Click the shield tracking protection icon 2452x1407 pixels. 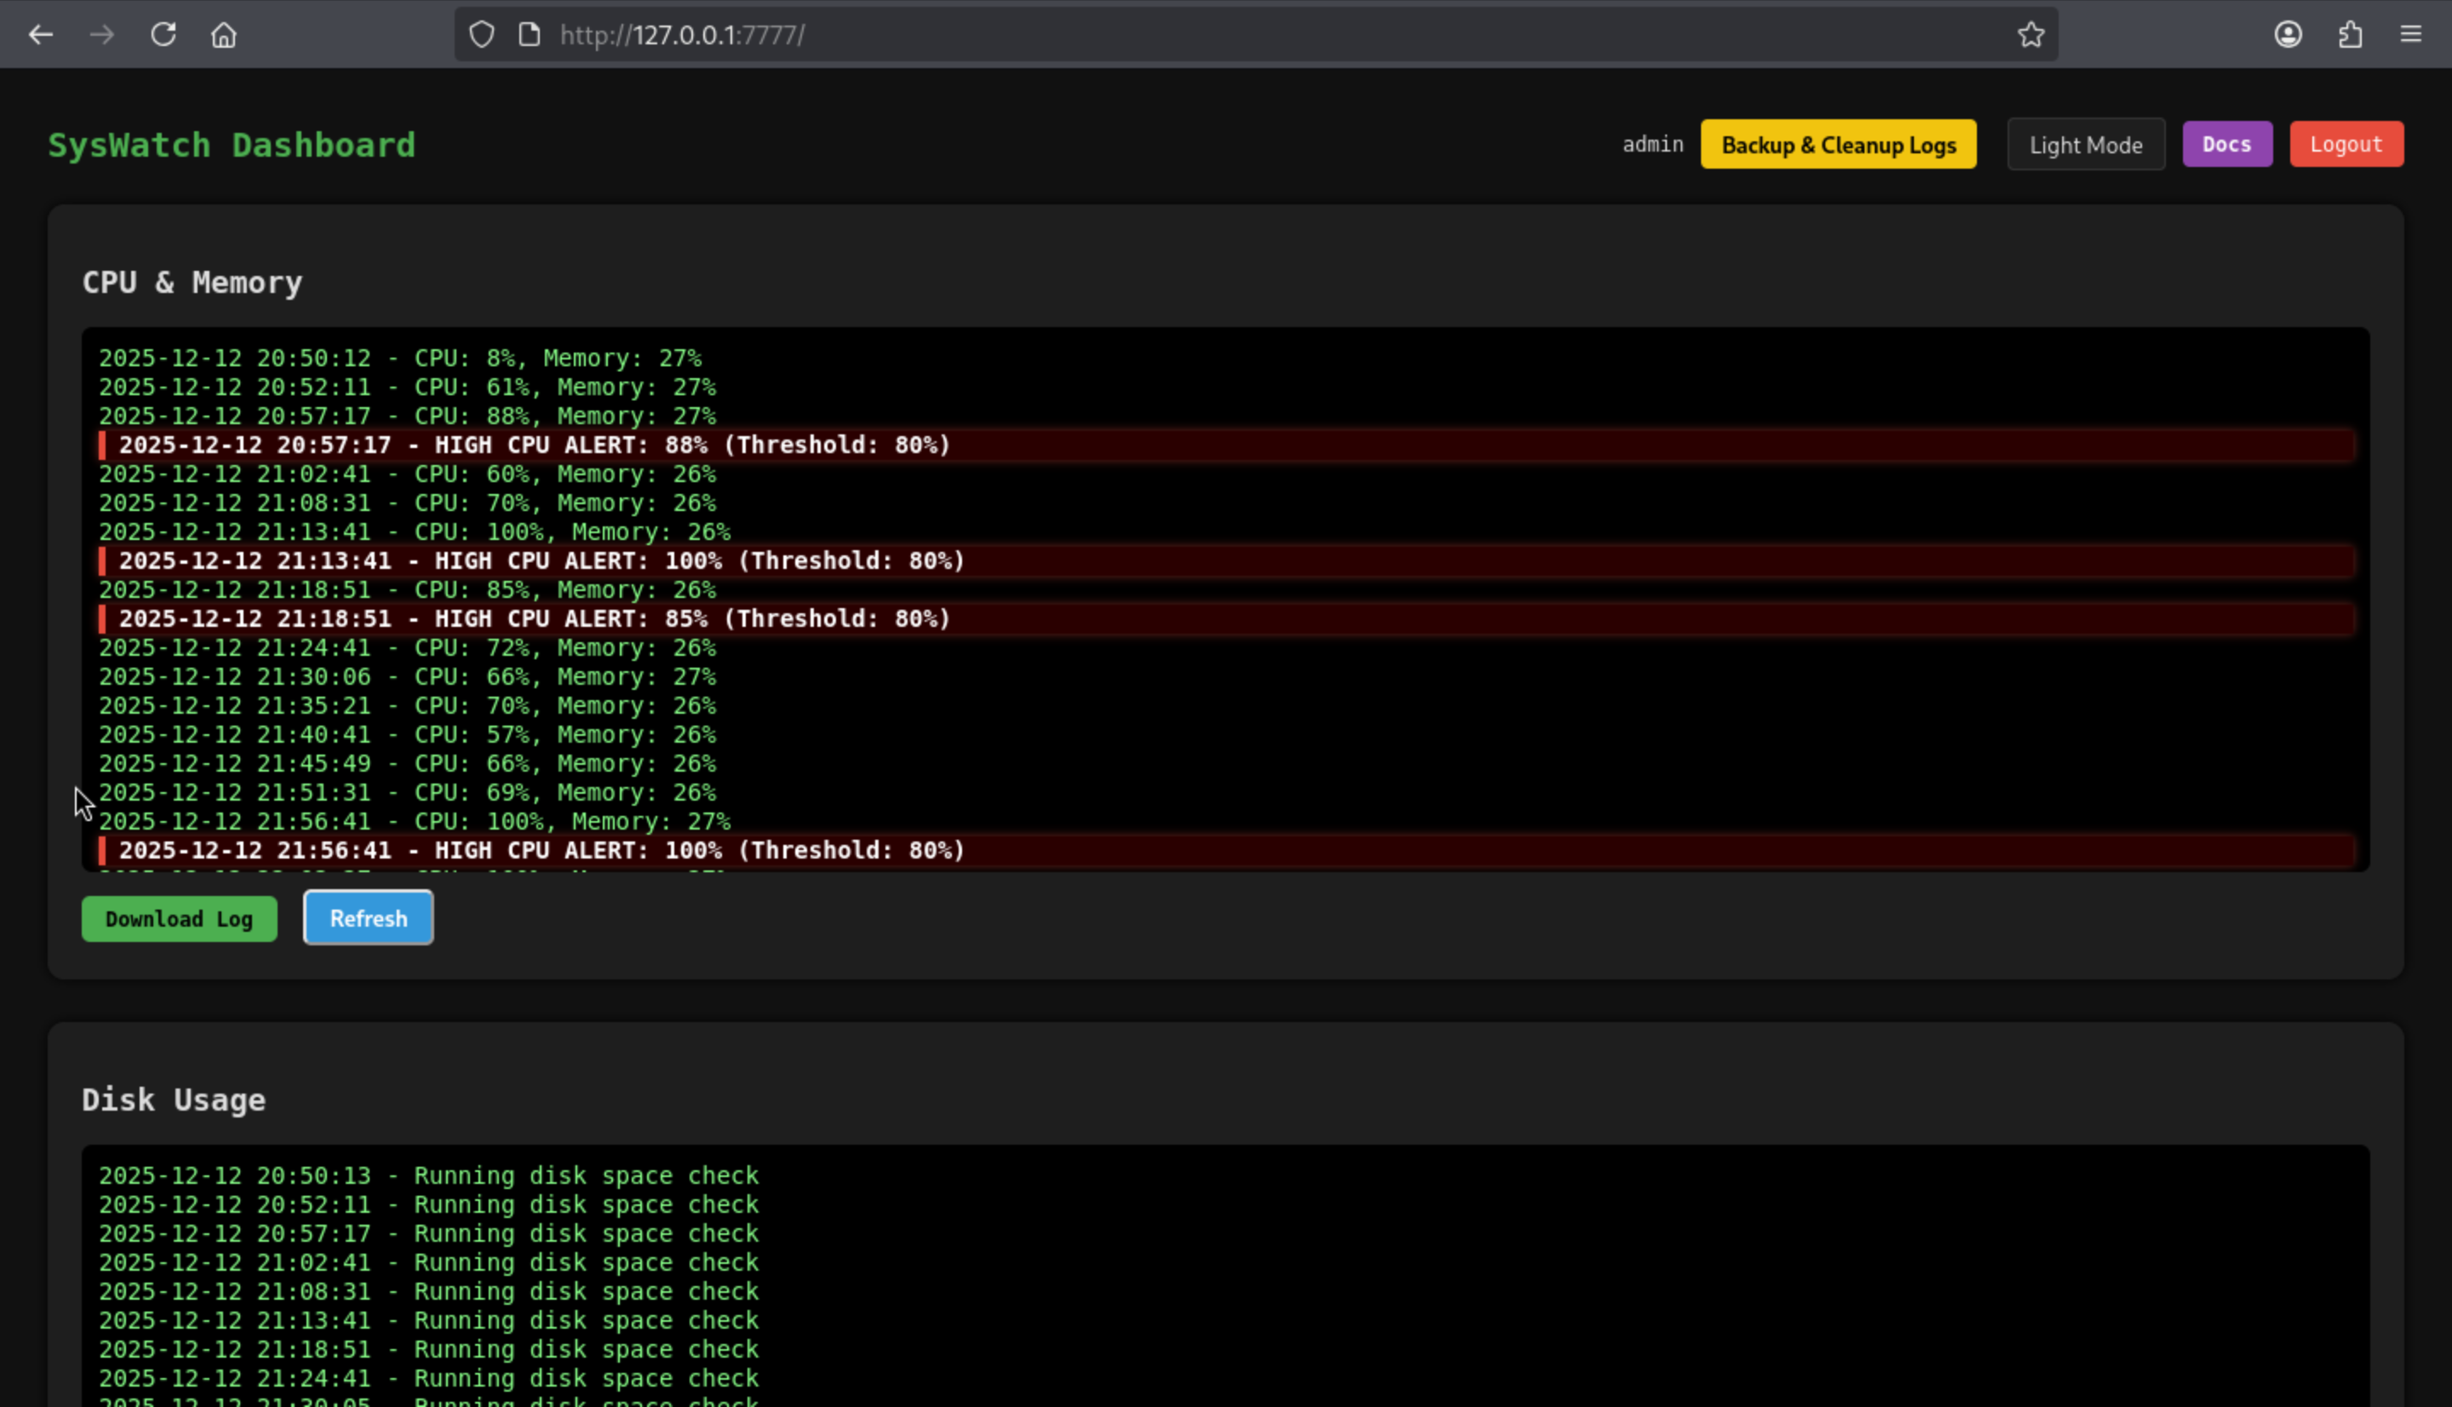[x=482, y=35]
